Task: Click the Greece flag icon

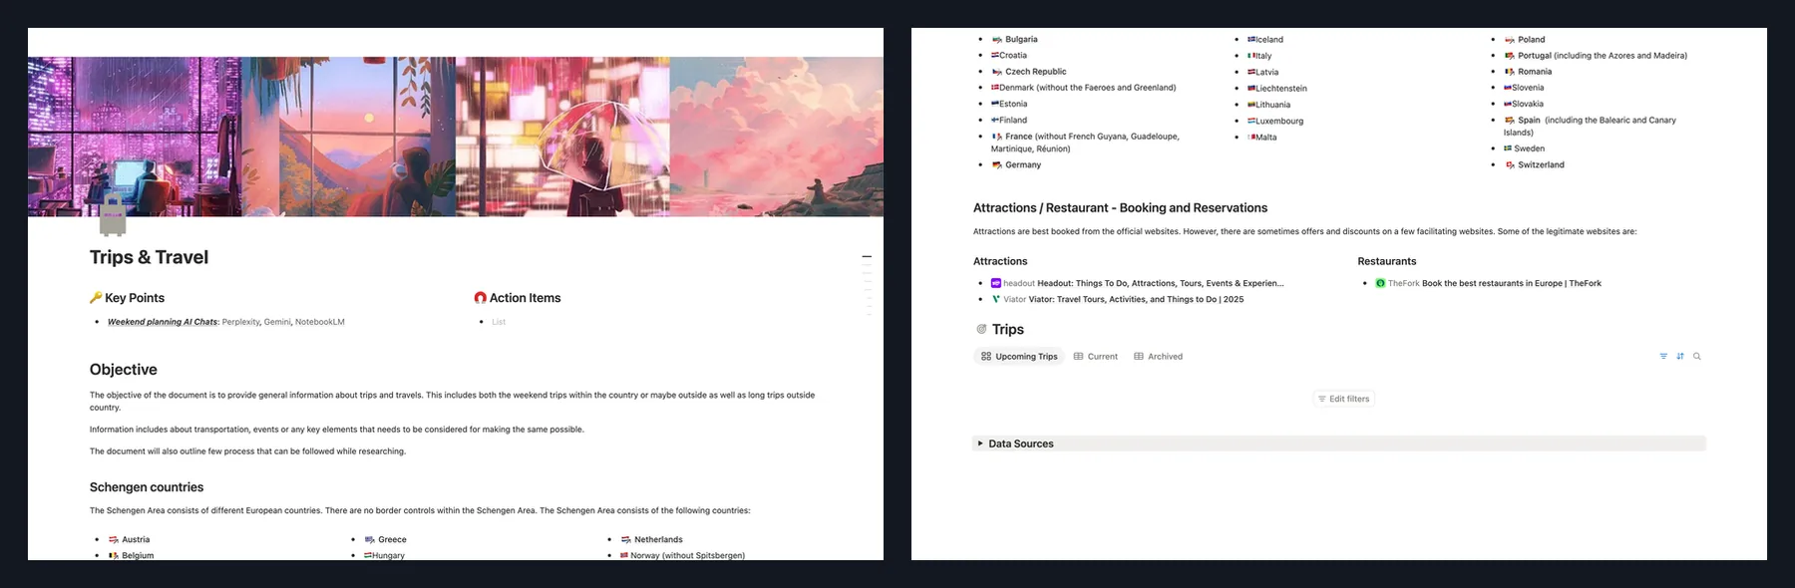Action: coord(370,539)
